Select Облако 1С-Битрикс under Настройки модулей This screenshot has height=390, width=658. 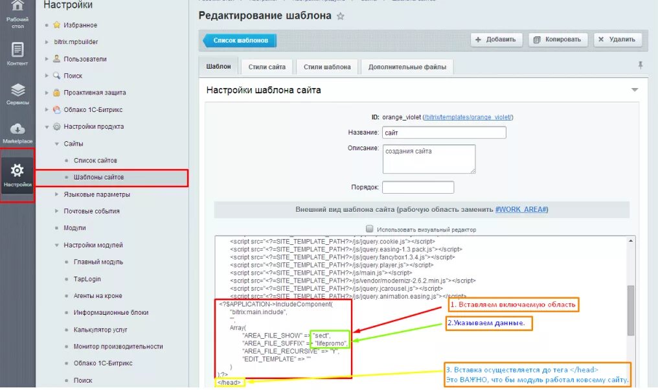pyautogui.click(x=103, y=363)
